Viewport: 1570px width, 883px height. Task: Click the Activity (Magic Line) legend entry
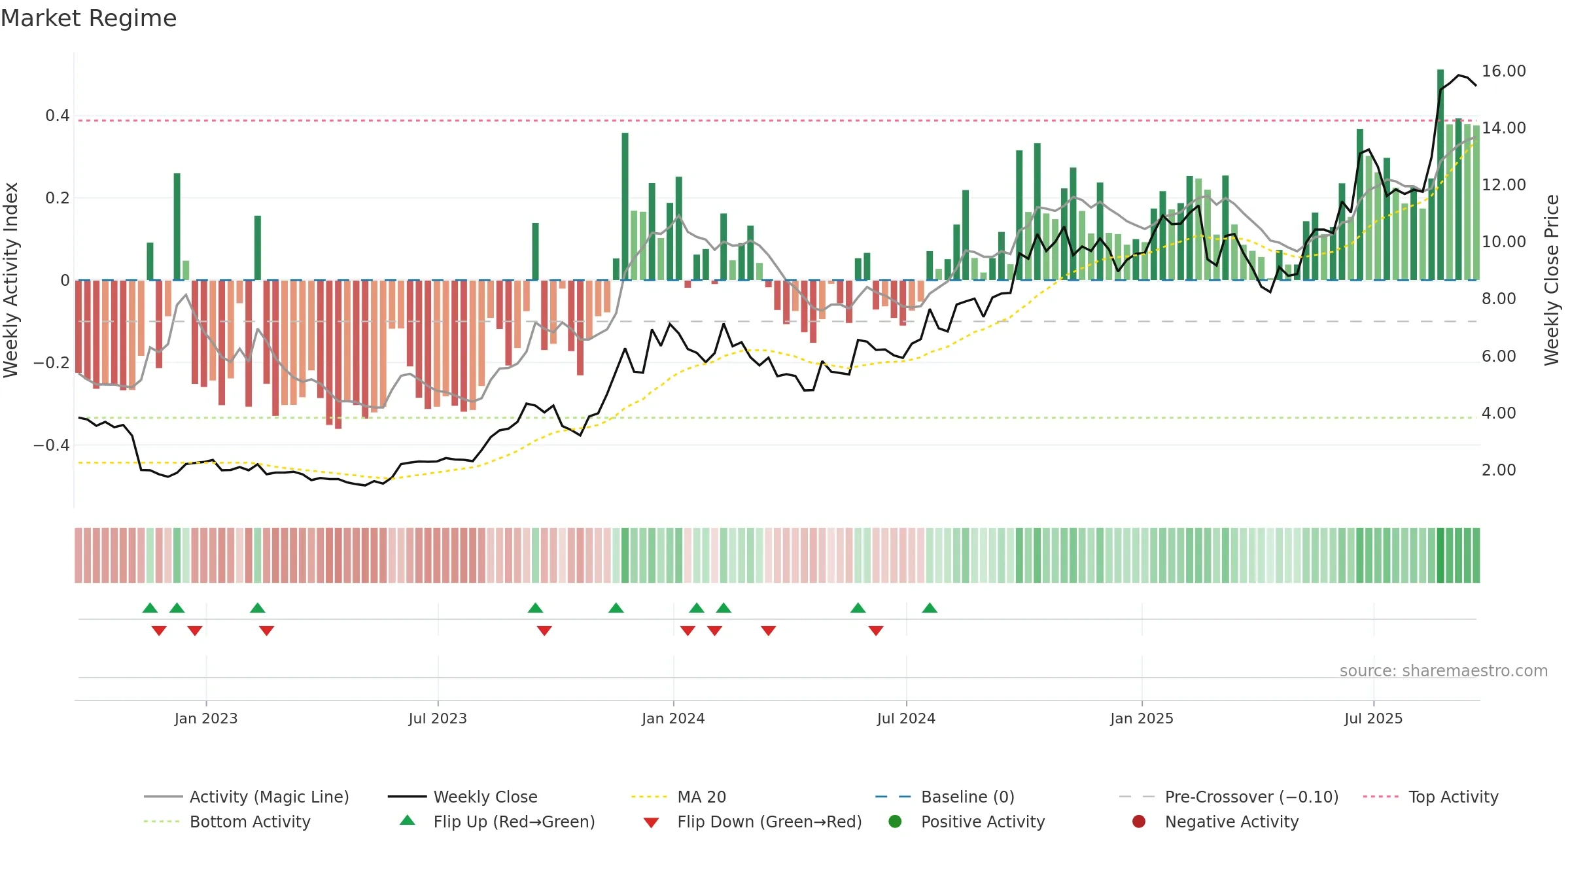tap(247, 797)
